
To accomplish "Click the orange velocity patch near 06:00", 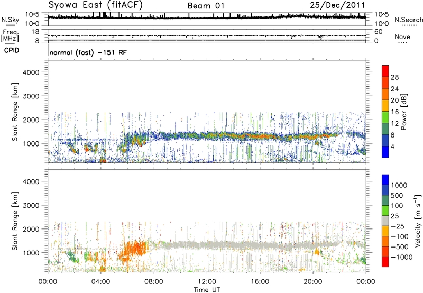I will [x=134, y=250].
